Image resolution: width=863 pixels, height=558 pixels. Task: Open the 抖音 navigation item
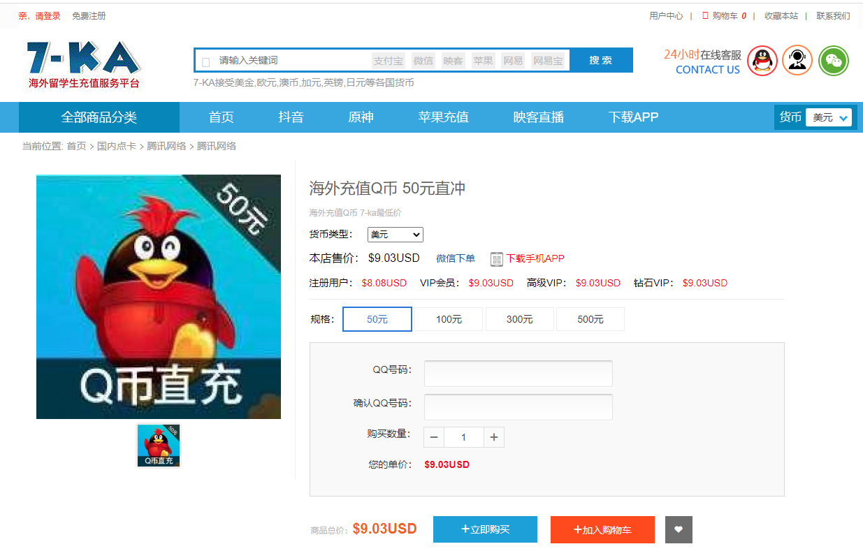pos(291,117)
